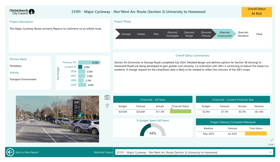The width and height of the screenshot is (280, 162).
Task: Click the Project Delivery Complete Milestone header
Action: (x=233, y=122)
